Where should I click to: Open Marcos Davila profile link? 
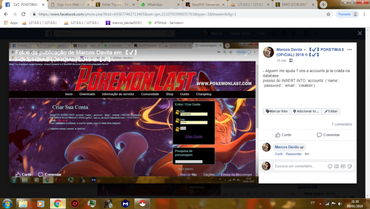click(289, 49)
